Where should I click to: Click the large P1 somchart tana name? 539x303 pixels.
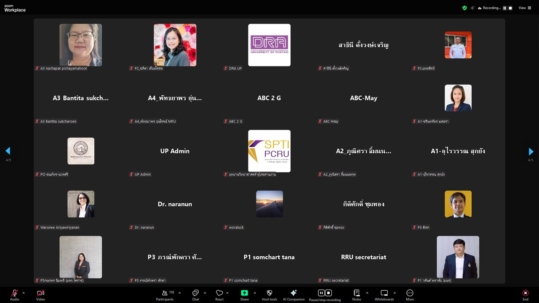[269, 257]
